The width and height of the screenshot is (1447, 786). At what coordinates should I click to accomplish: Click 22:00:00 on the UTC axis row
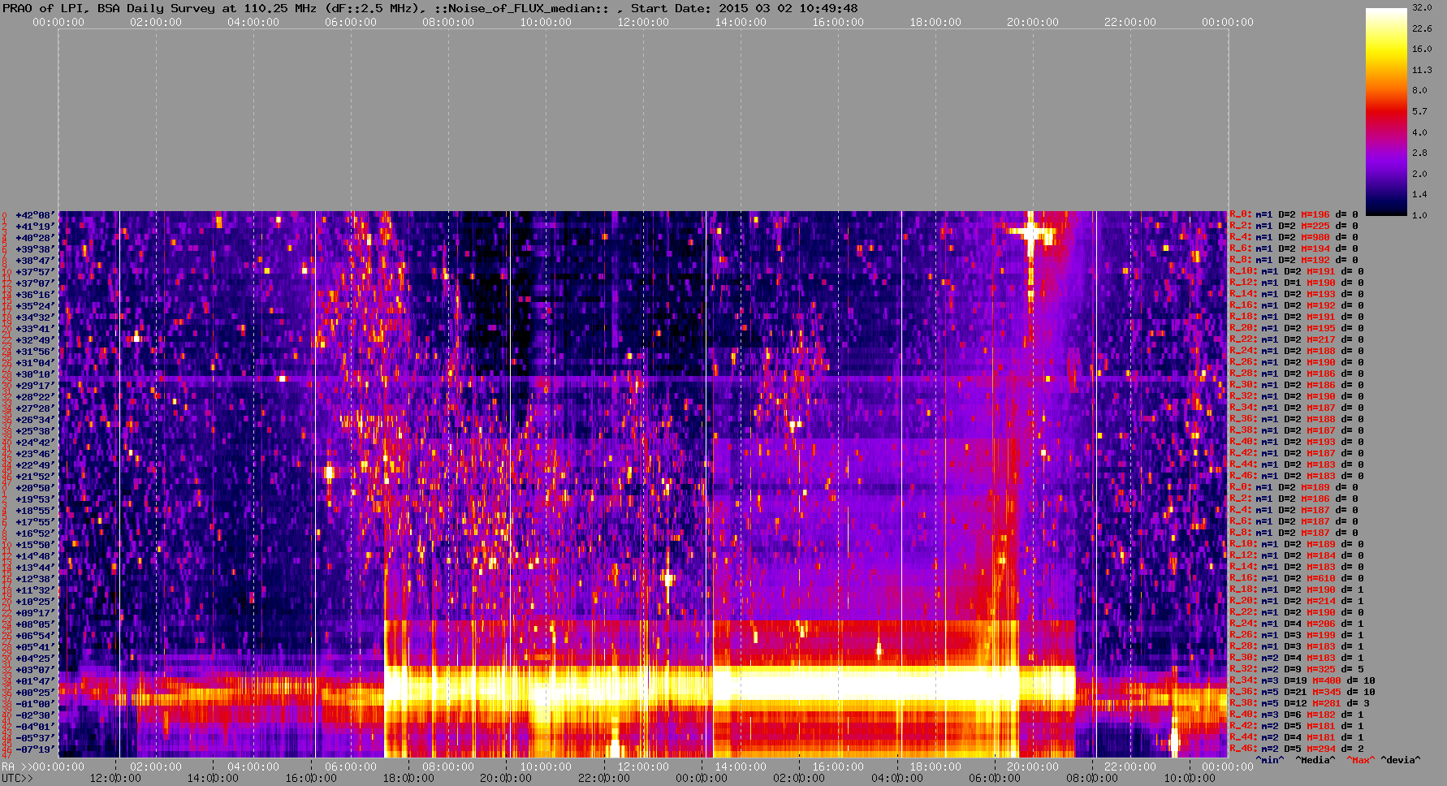(604, 779)
